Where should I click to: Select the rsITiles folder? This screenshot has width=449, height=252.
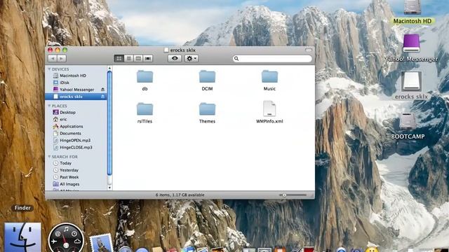coord(145,109)
